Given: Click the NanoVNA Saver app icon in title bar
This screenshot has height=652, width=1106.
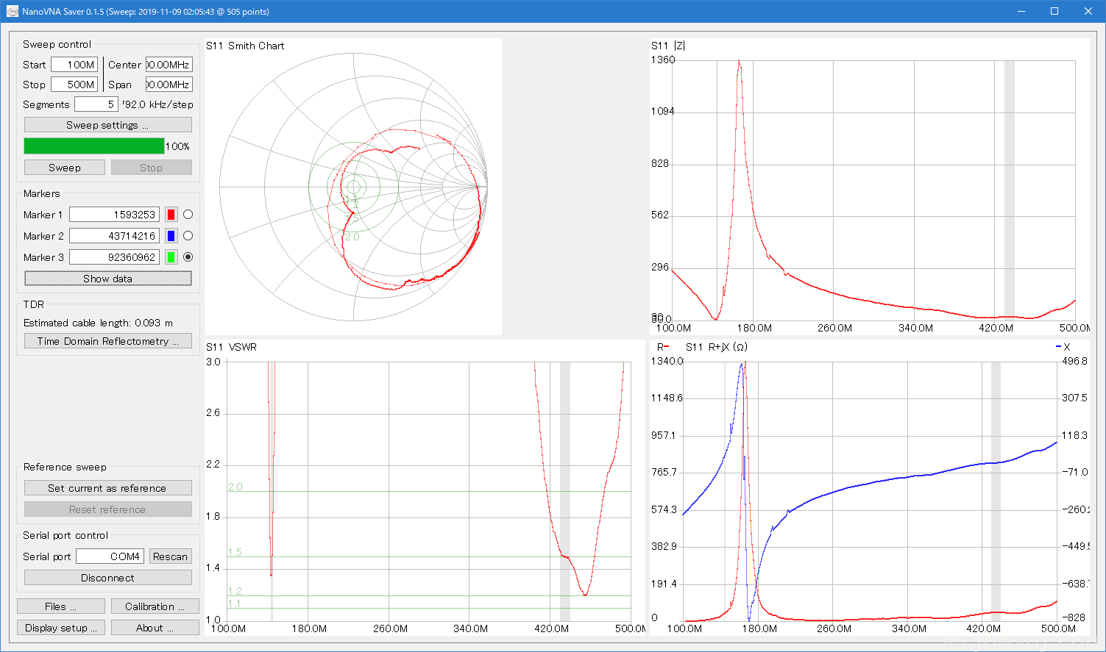Looking at the screenshot, I should (x=13, y=12).
